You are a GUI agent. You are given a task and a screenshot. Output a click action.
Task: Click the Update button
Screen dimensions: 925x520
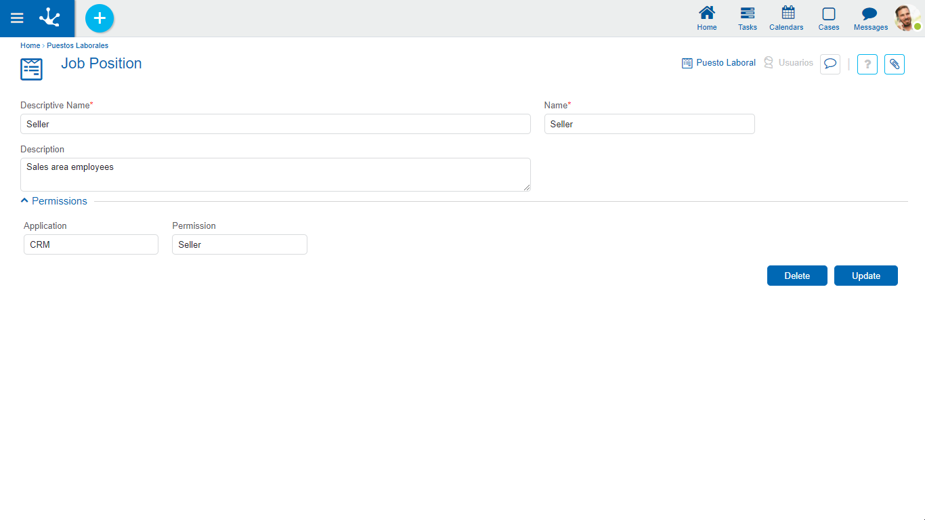tap(866, 276)
